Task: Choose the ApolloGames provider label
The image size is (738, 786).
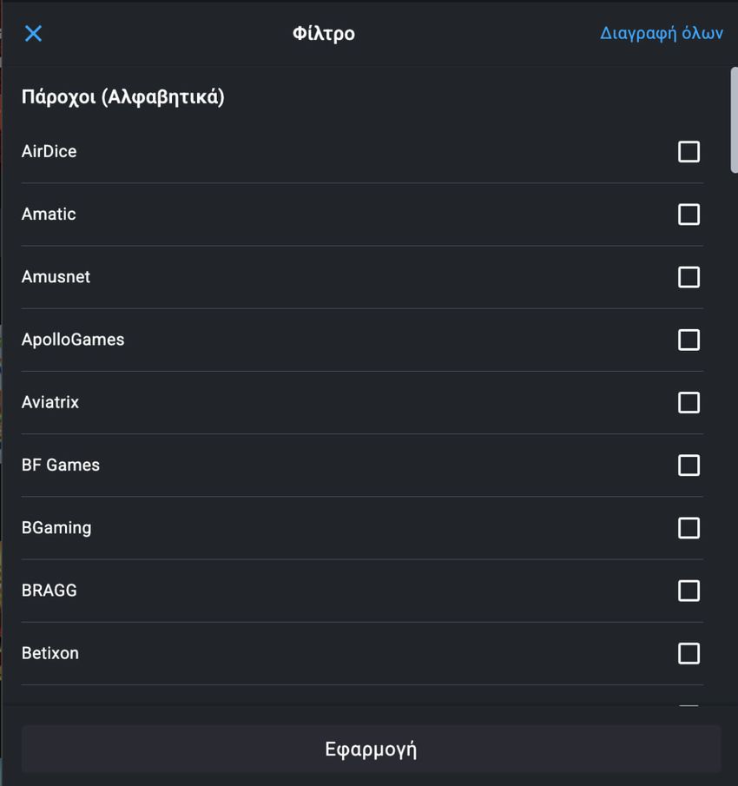Action: (x=73, y=340)
